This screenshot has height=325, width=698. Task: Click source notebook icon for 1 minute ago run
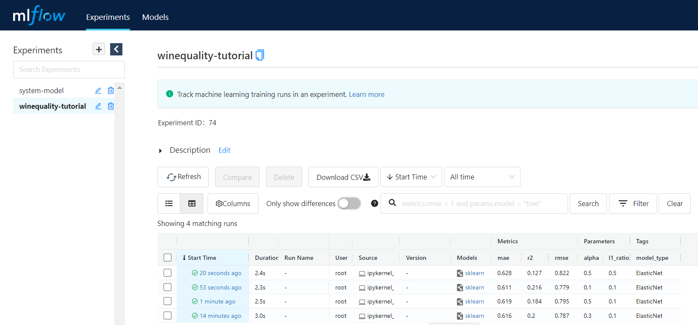(362, 302)
